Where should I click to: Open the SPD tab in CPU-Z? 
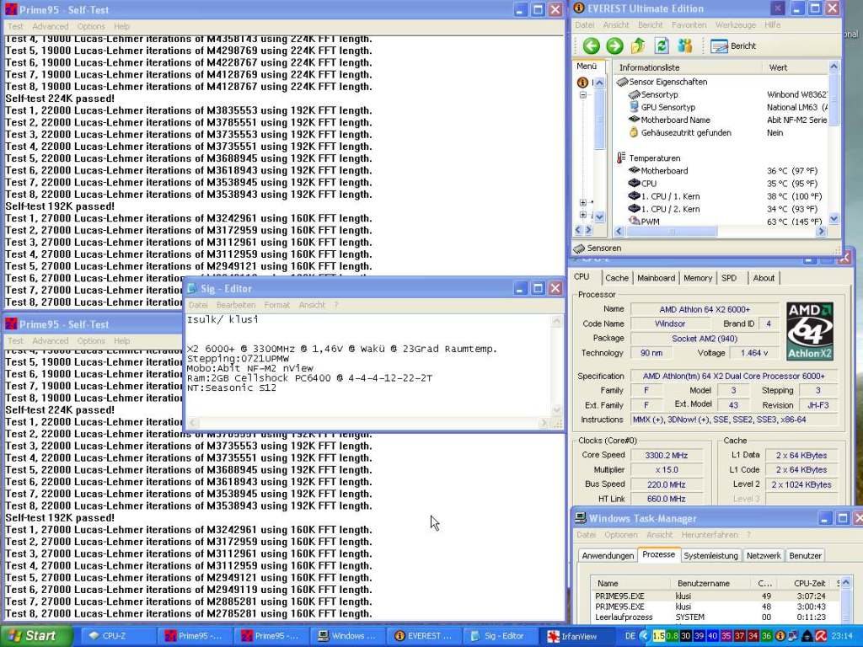pyautogui.click(x=729, y=278)
